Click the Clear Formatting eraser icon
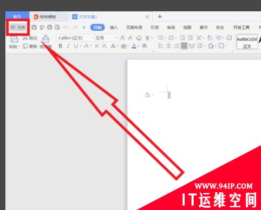This screenshot has height=210, width=261. 139,38
